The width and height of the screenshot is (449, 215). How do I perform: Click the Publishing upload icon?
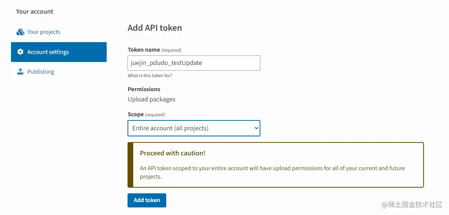click(20, 72)
